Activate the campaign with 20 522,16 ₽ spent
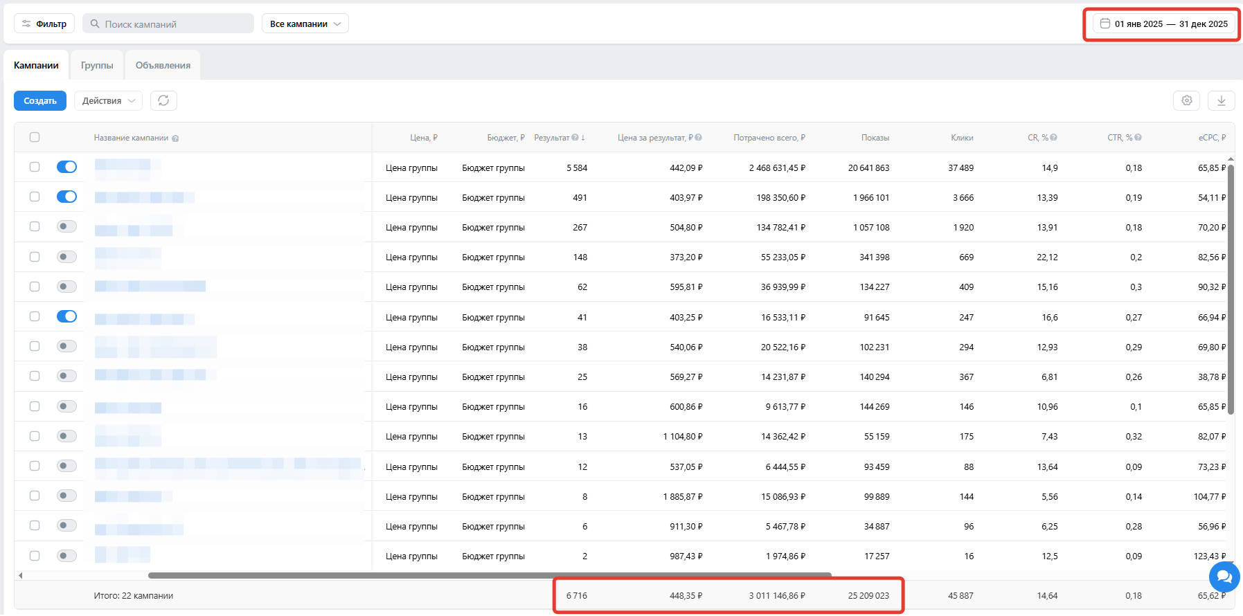Image resolution: width=1243 pixels, height=616 pixels. click(66, 346)
